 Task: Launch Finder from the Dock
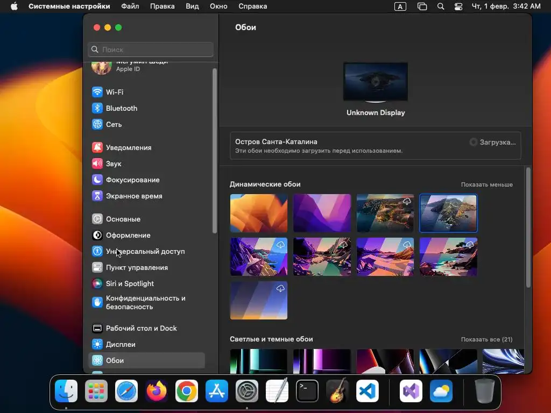[66, 391]
